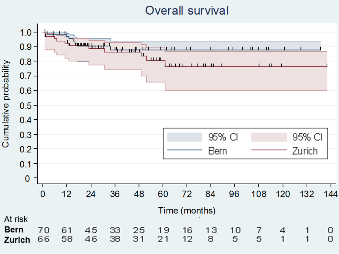Select the Bern line sample in legend
This screenshot has height=254, width=339.
(185, 150)
